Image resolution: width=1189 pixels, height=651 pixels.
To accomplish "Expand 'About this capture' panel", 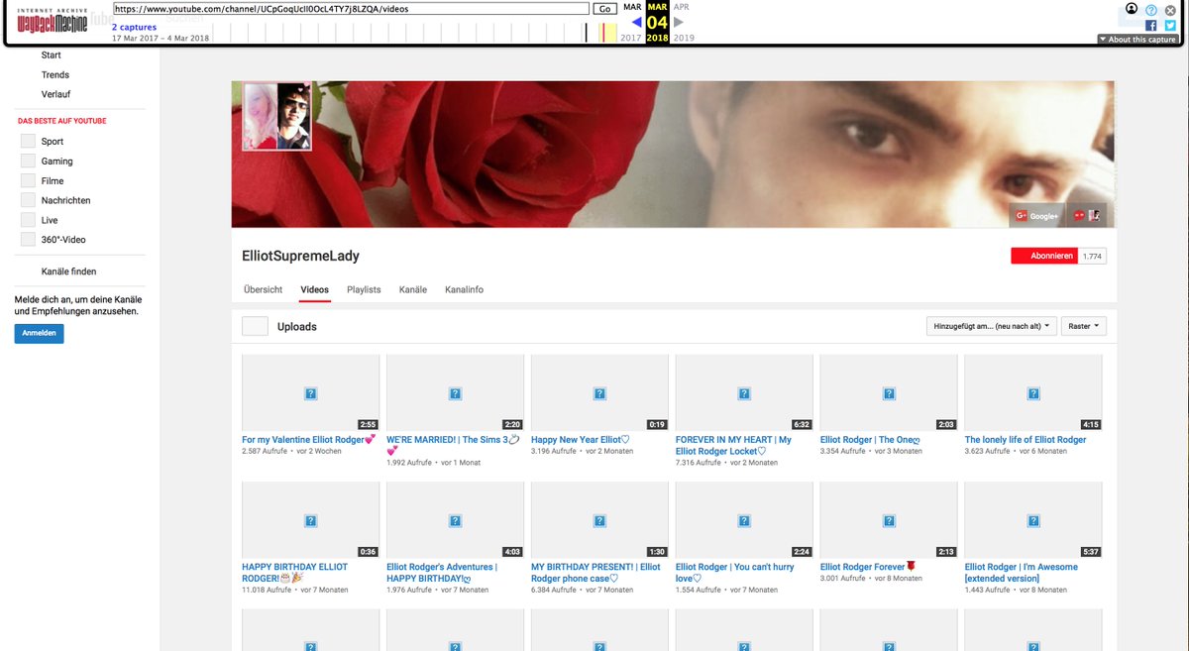I will tap(1138, 40).
